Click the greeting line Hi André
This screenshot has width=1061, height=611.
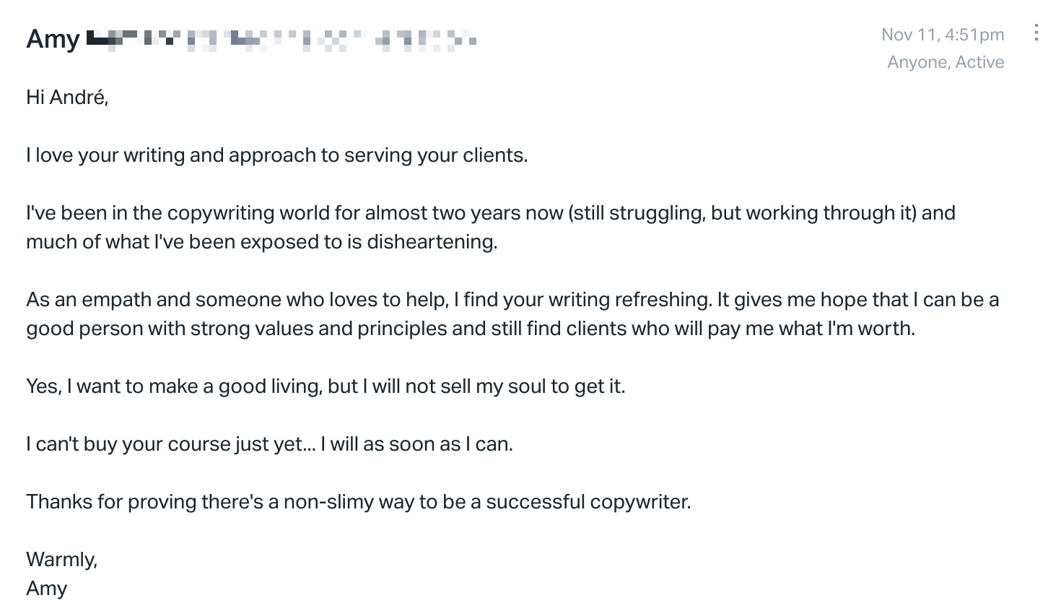pos(67,97)
